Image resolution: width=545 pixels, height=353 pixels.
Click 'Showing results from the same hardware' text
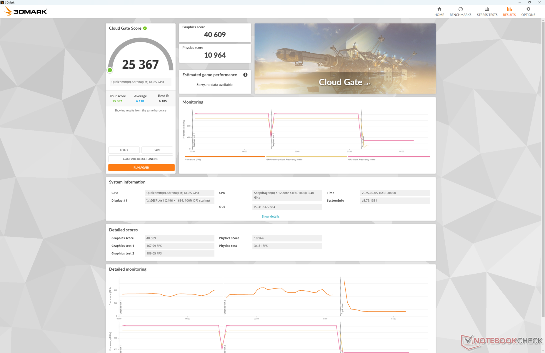(x=141, y=111)
